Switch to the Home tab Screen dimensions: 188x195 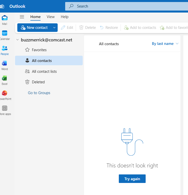(x=36, y=17)
